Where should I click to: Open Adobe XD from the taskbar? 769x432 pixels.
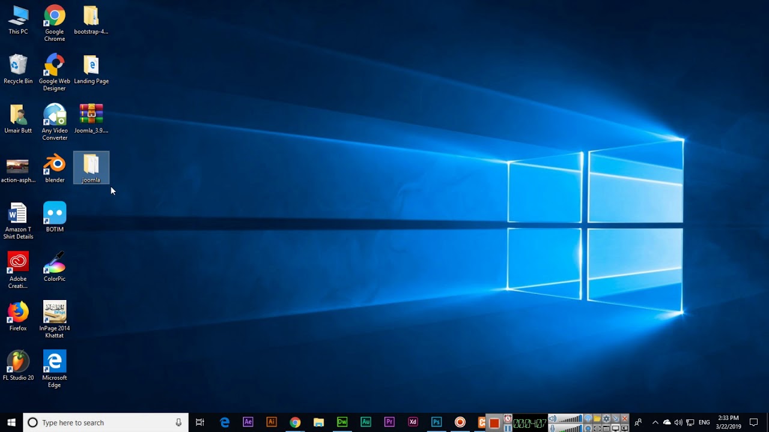413,422
